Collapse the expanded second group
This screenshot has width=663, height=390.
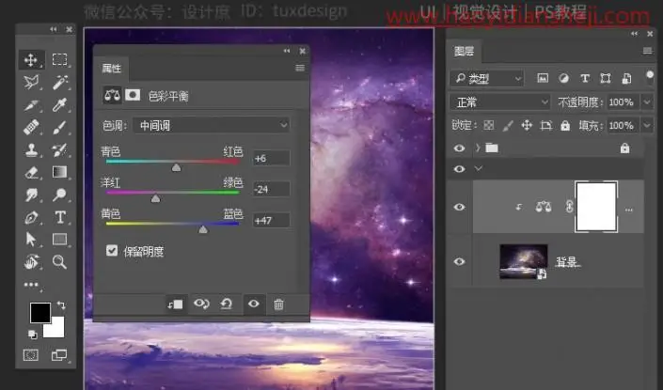point(479,168)
